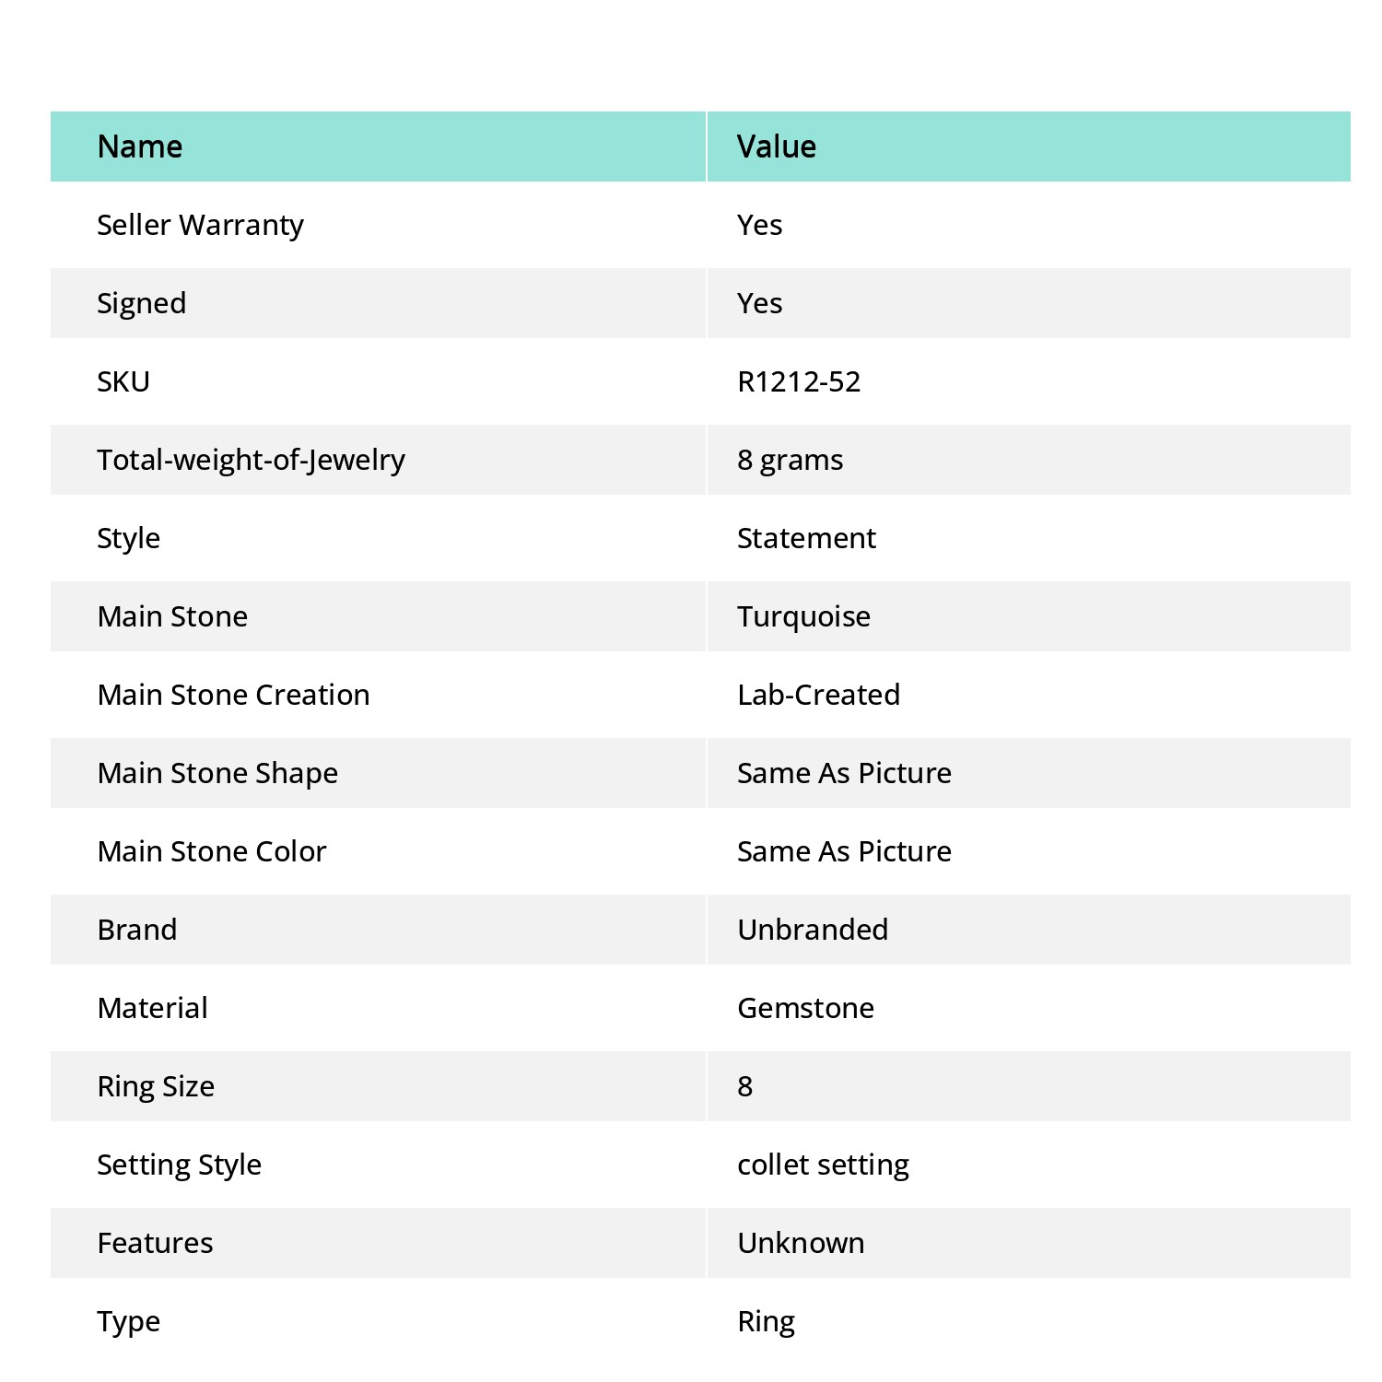This screenshot has height=1382, width=1382.
Task: Click the Brand value Unbranded
Action: point(813,930)
